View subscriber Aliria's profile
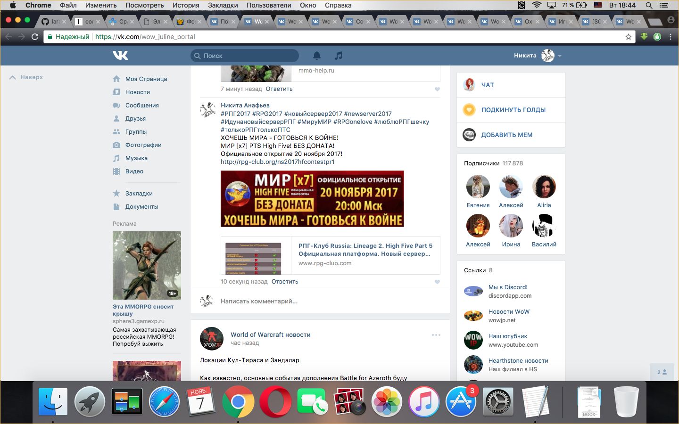This screenshot has width=679, height=424. tap(544, 191)
